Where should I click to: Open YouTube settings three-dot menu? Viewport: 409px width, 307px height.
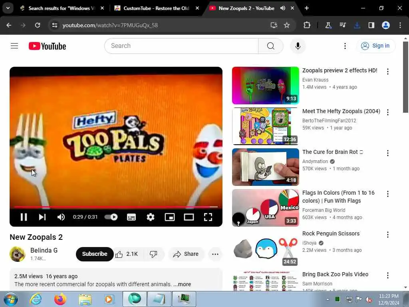click(x=345, y=46)
